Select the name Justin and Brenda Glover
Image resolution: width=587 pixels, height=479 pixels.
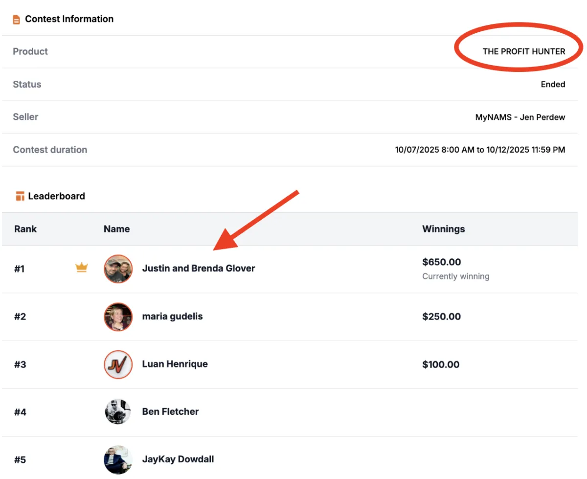(199, 268)
